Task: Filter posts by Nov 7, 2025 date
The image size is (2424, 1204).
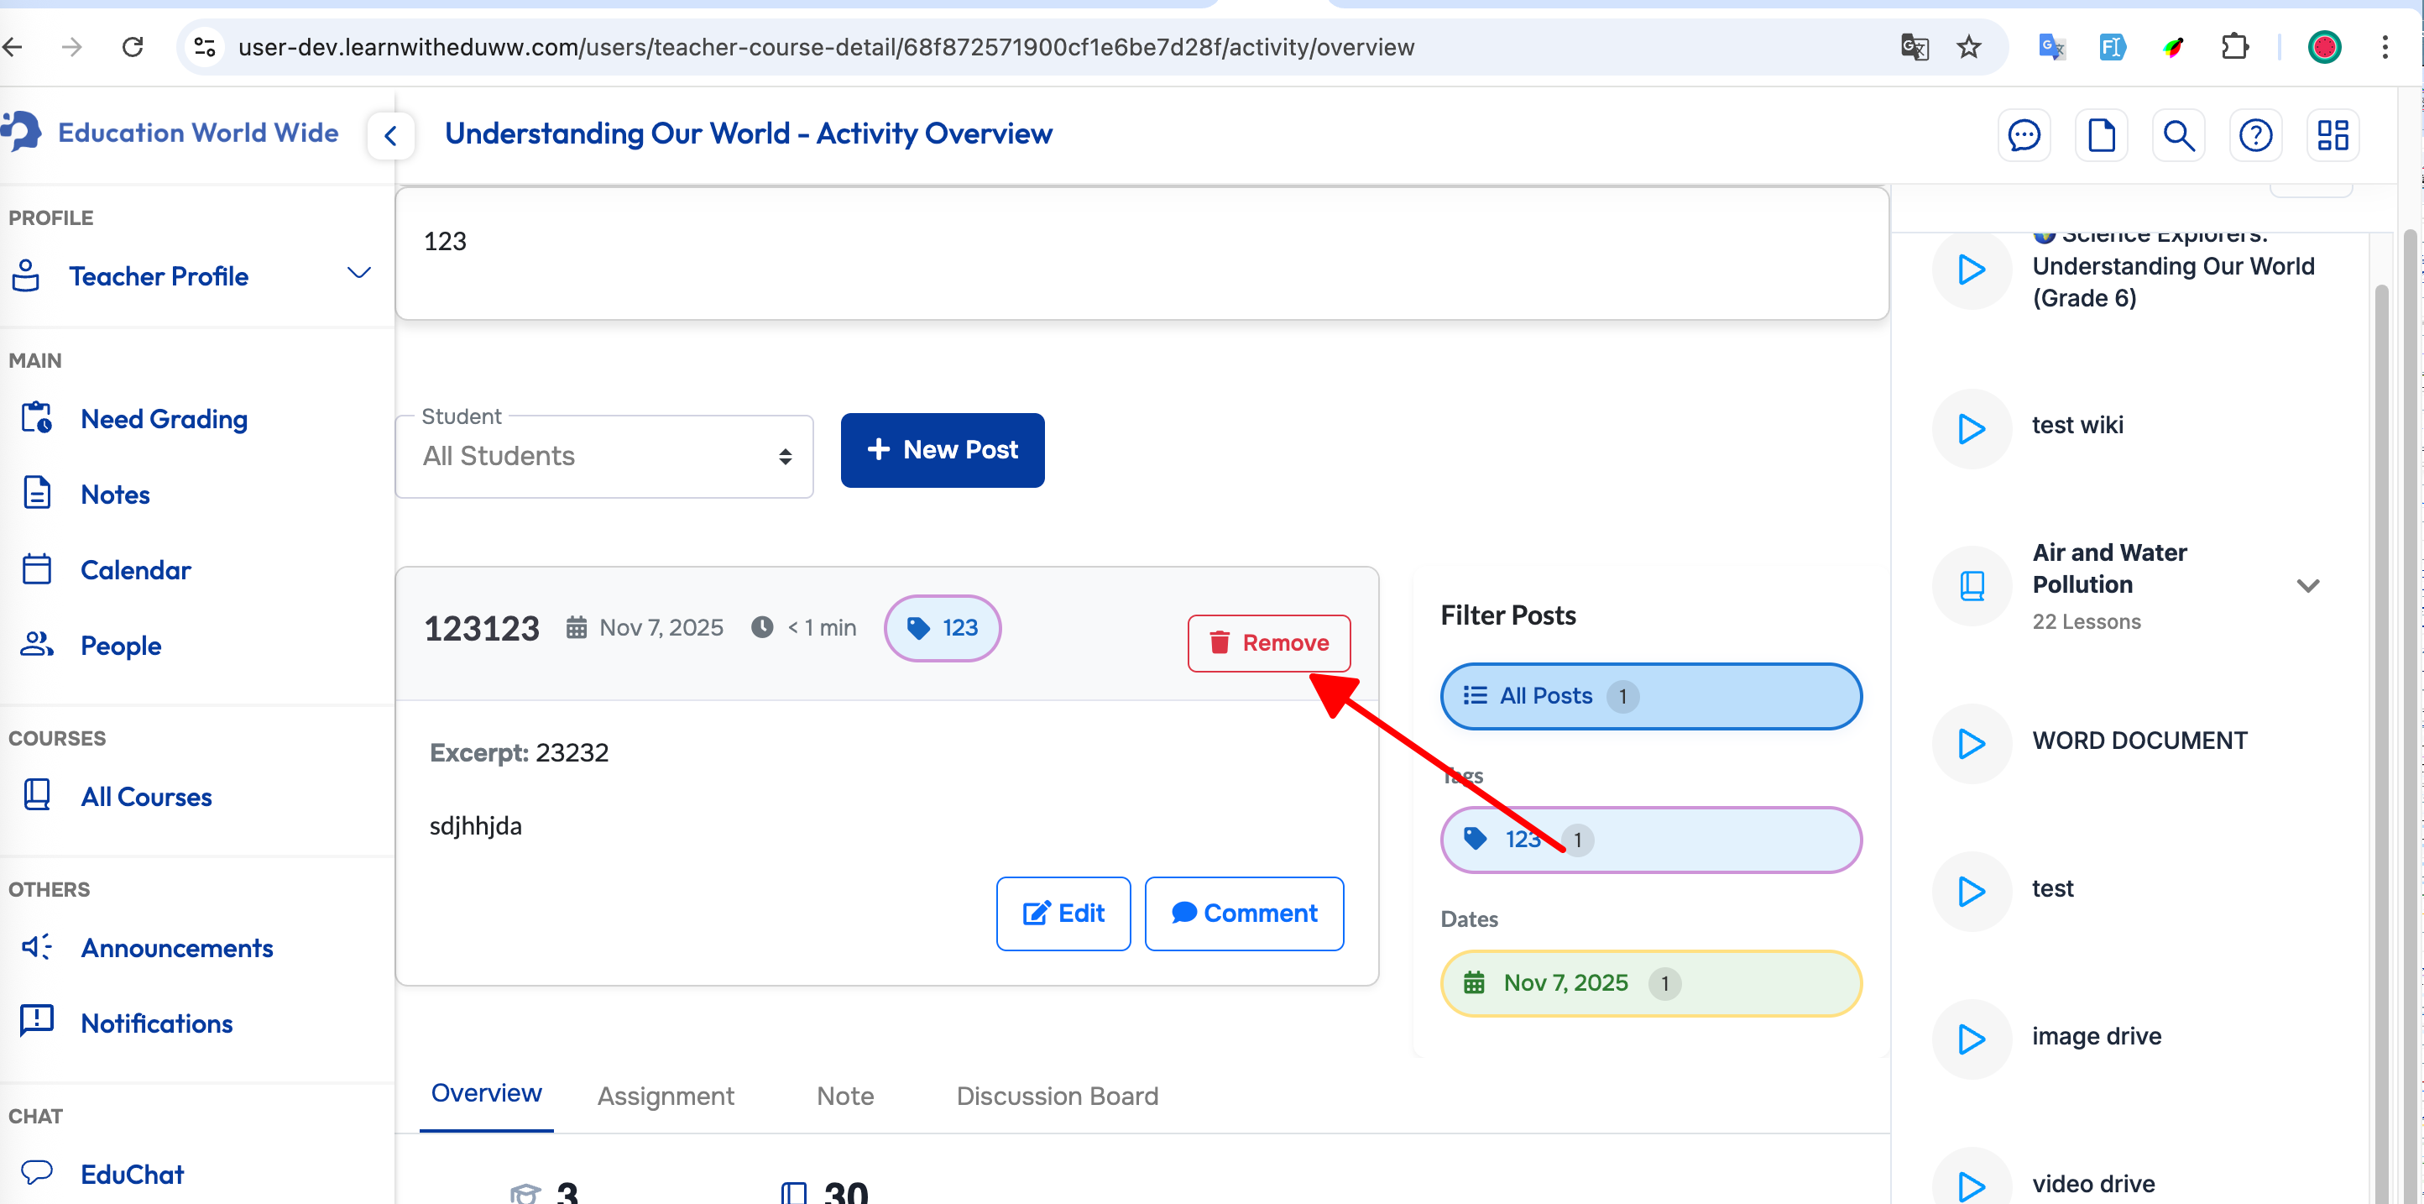Action: 1650,983
